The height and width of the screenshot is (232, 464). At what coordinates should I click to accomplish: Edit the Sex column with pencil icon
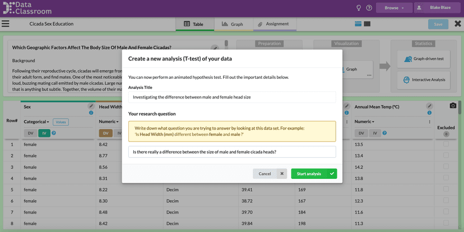[x=91, y=106]
